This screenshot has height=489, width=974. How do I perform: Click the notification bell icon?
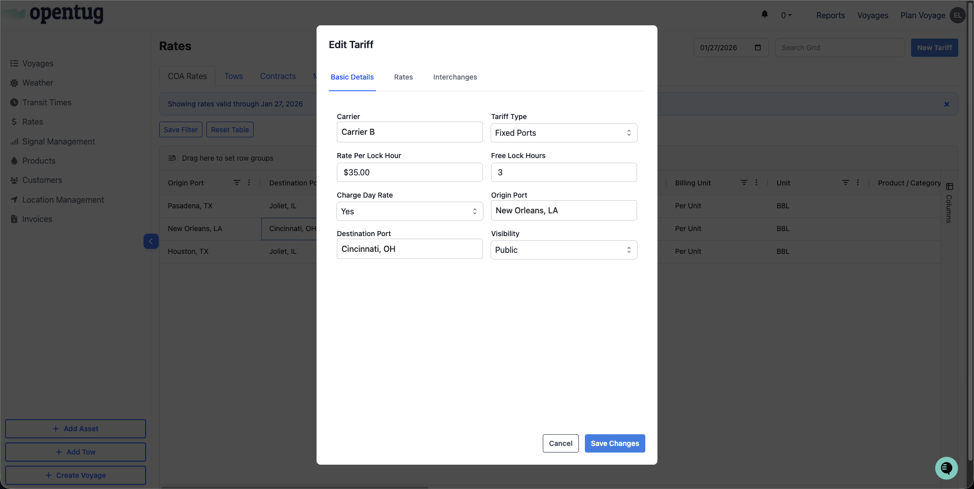(x=764, y=15)
